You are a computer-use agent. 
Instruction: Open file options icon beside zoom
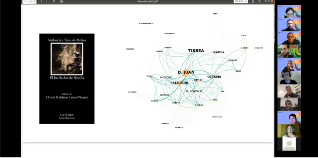252,2
